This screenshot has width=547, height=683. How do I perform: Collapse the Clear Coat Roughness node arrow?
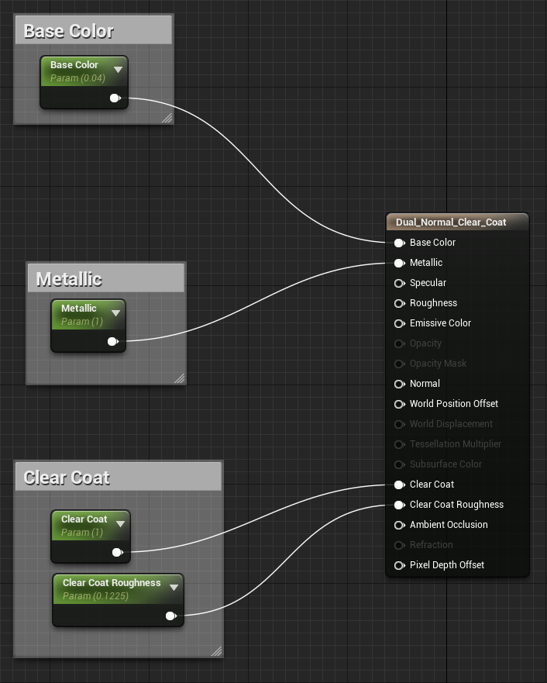[174, 587]
